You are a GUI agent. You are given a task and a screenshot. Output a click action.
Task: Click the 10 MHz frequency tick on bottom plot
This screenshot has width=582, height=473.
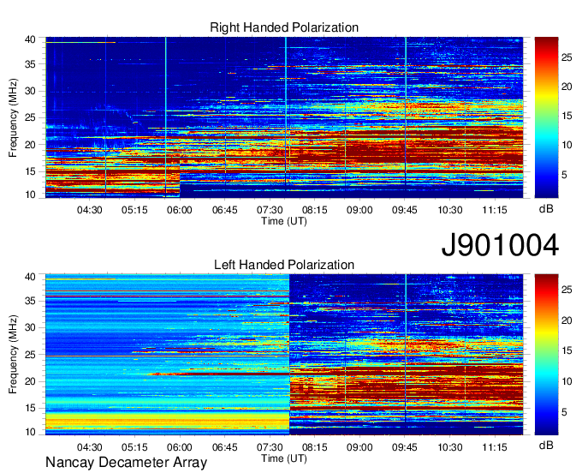click(31, 432)
